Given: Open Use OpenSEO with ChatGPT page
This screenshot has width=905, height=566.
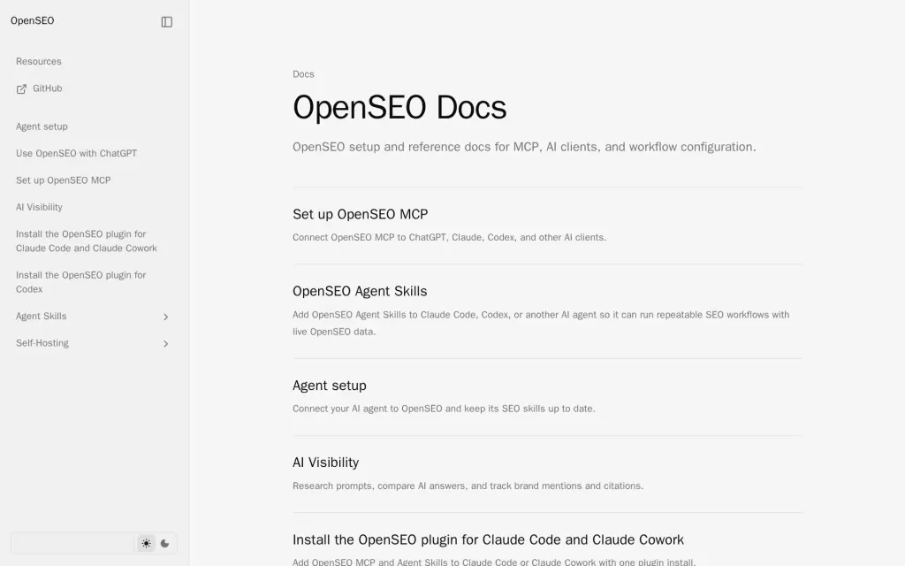Looking at the screenshot, I should [x=76, y=153].
